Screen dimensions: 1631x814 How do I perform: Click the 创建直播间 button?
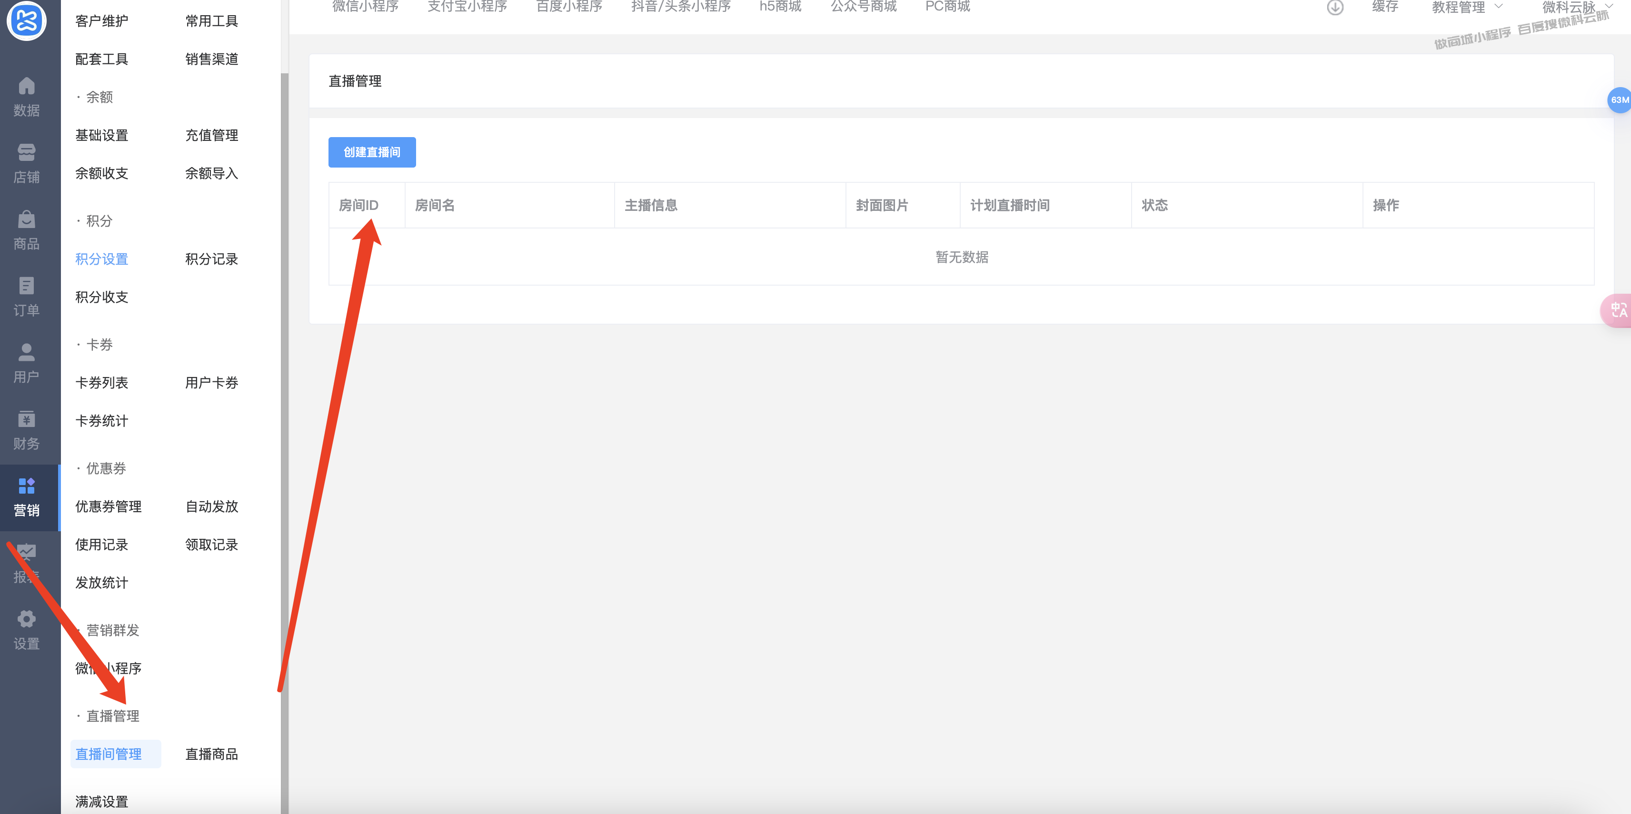372,152
